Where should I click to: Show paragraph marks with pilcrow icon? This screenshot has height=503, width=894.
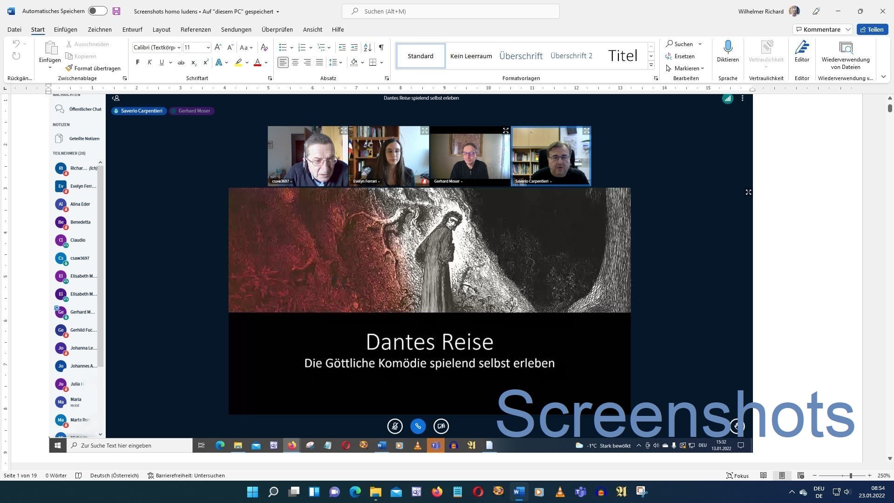point(381,48)
